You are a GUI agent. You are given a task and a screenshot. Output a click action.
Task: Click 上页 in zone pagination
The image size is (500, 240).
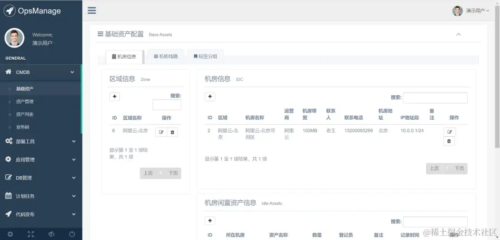point(148,173)
